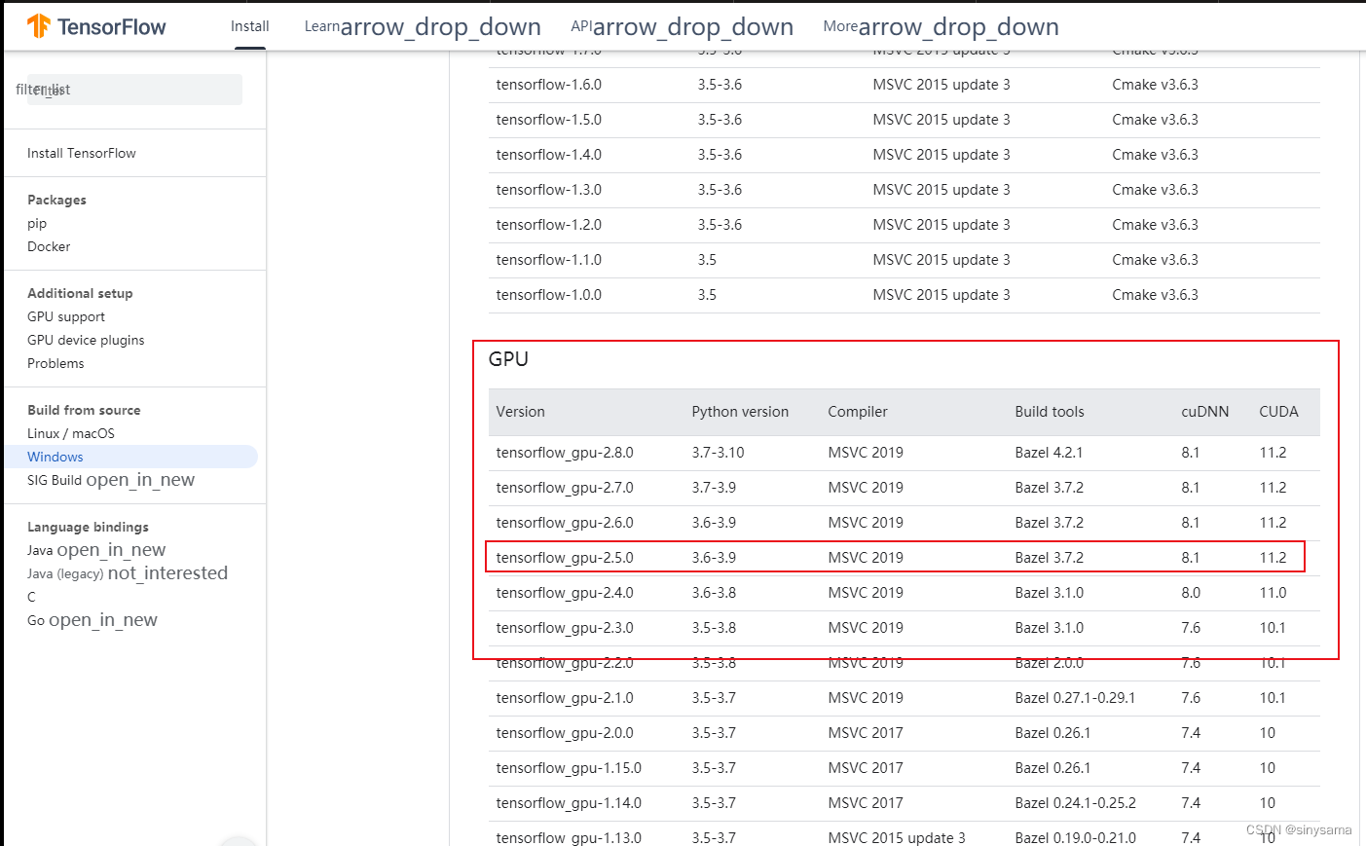
Task: Expand the API dropdown menu
Action: point(682,27)
